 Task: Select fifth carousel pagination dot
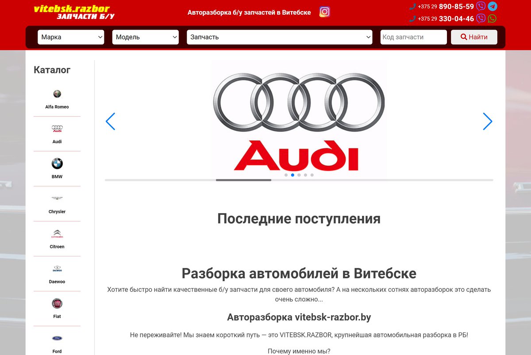(x=312, y=175)
